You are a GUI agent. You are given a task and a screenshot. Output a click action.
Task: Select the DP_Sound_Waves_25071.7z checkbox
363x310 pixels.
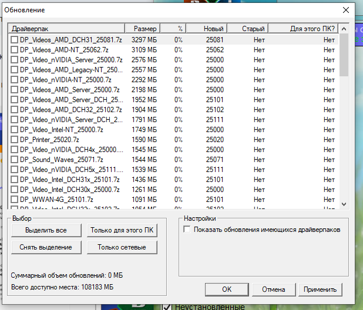coord(14,159)
